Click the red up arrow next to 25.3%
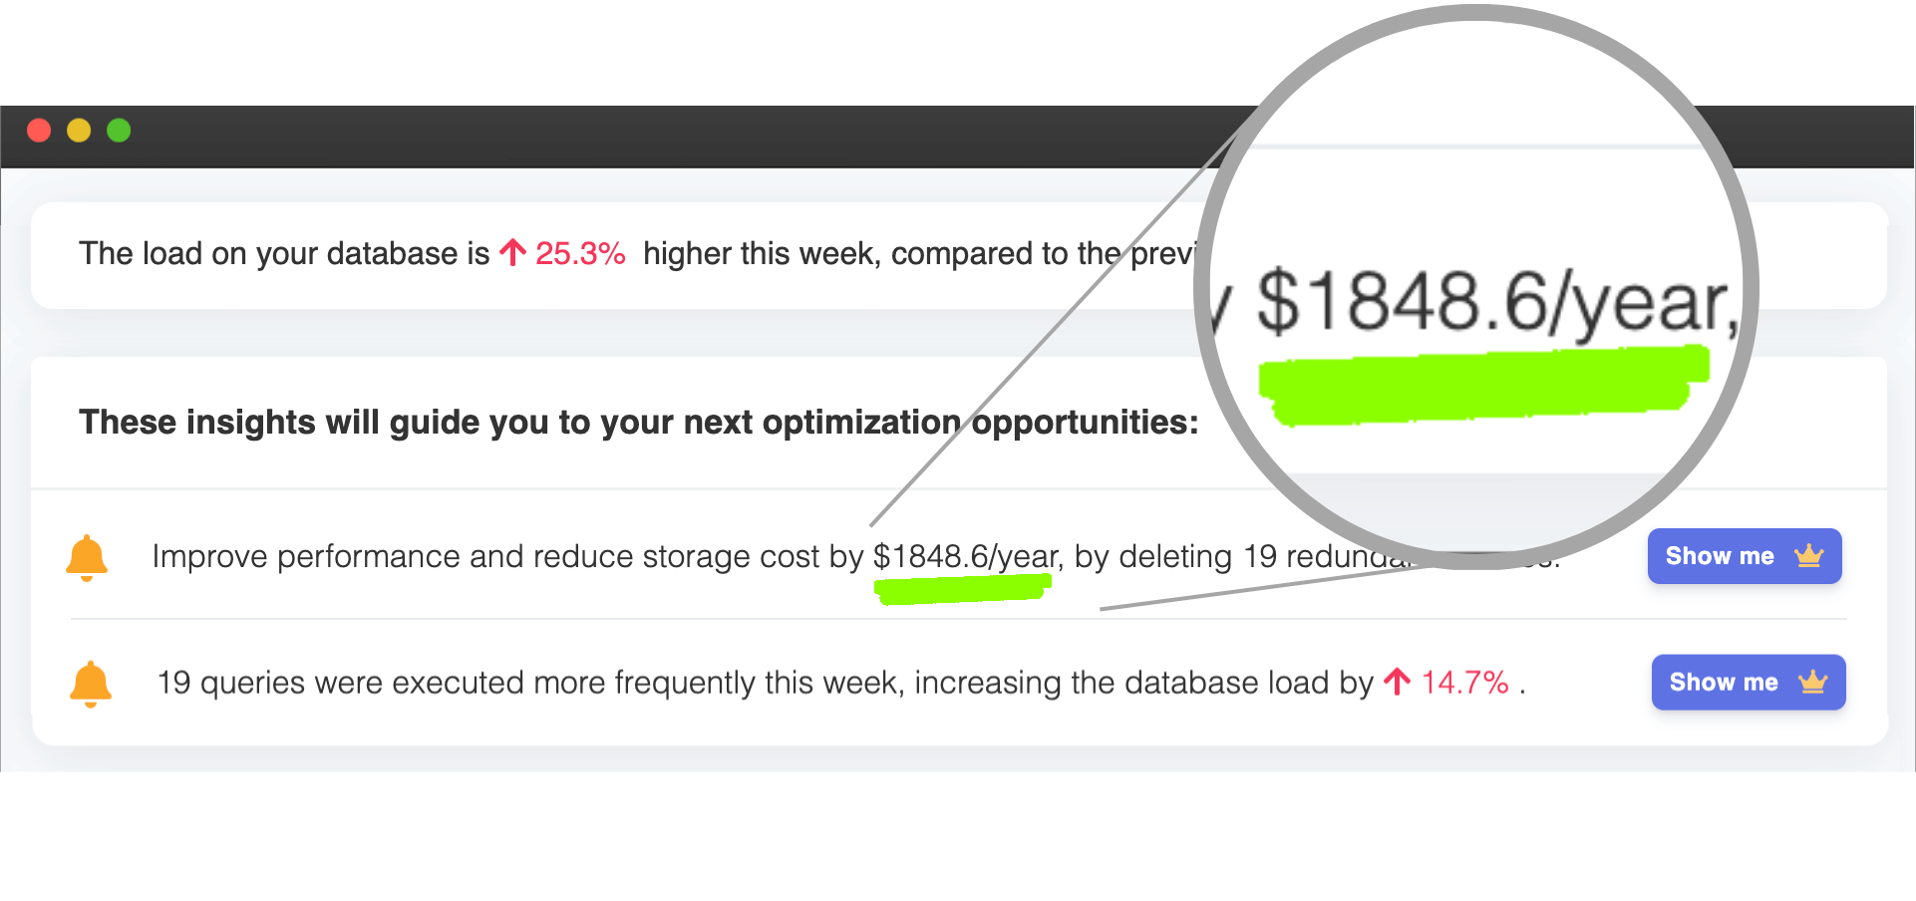The image size is (1916, 901). pyautogui.click(x=512, y=253)
